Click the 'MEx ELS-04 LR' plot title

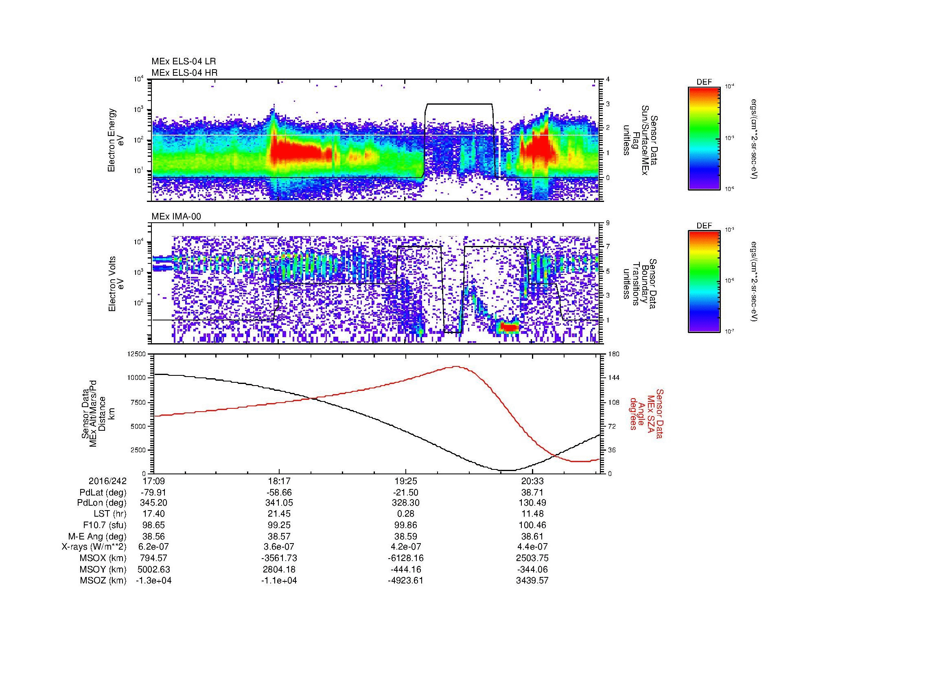[x=184, y=61]
